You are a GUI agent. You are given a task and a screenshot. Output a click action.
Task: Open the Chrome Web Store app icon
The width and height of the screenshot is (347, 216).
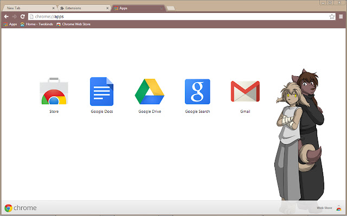54,91
